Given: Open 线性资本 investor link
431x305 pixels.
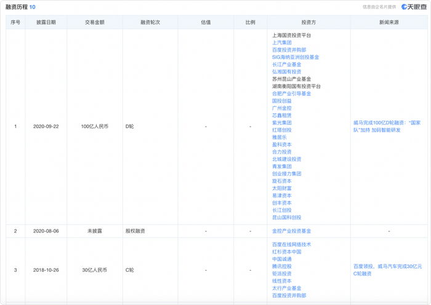Looking at the screenshot, I should 282,281.
